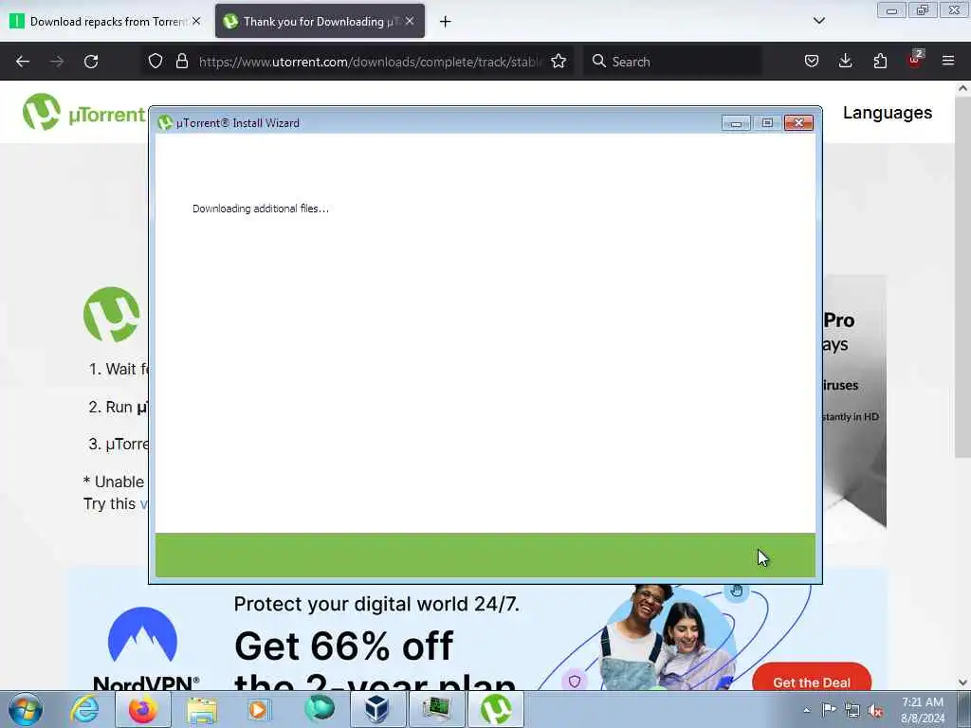971x728 pixels.
Task: Show hidden tray icons arrow
Action: (806, 710)
